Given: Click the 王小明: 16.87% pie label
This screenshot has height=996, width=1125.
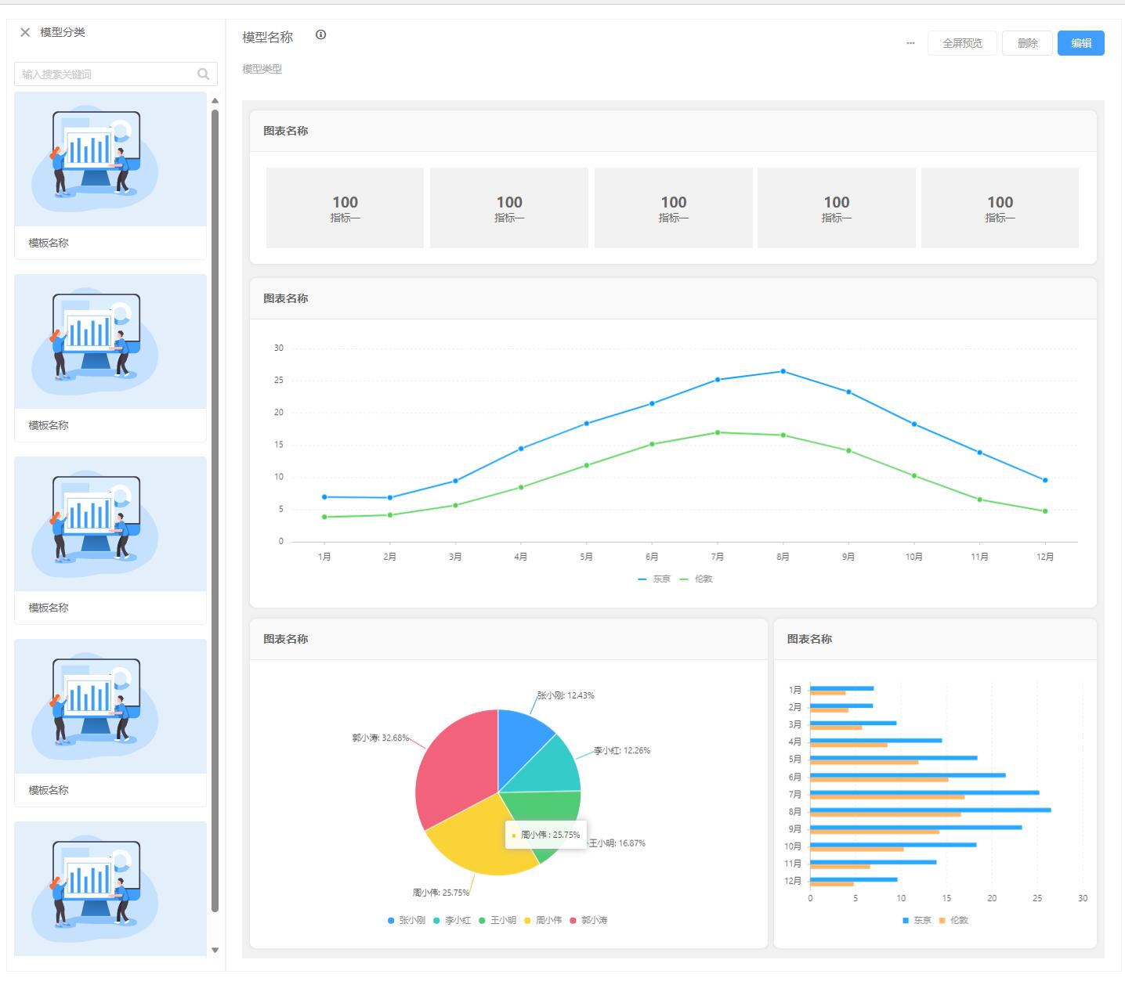Looking at the screenshot, I should pyautogui.click(x=617, y=843).
